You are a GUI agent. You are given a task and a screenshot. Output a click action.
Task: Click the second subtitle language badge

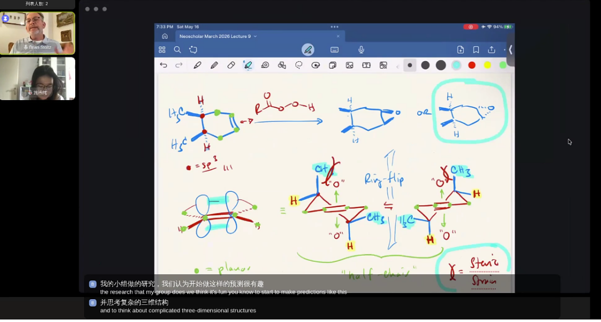click(92, 303)
